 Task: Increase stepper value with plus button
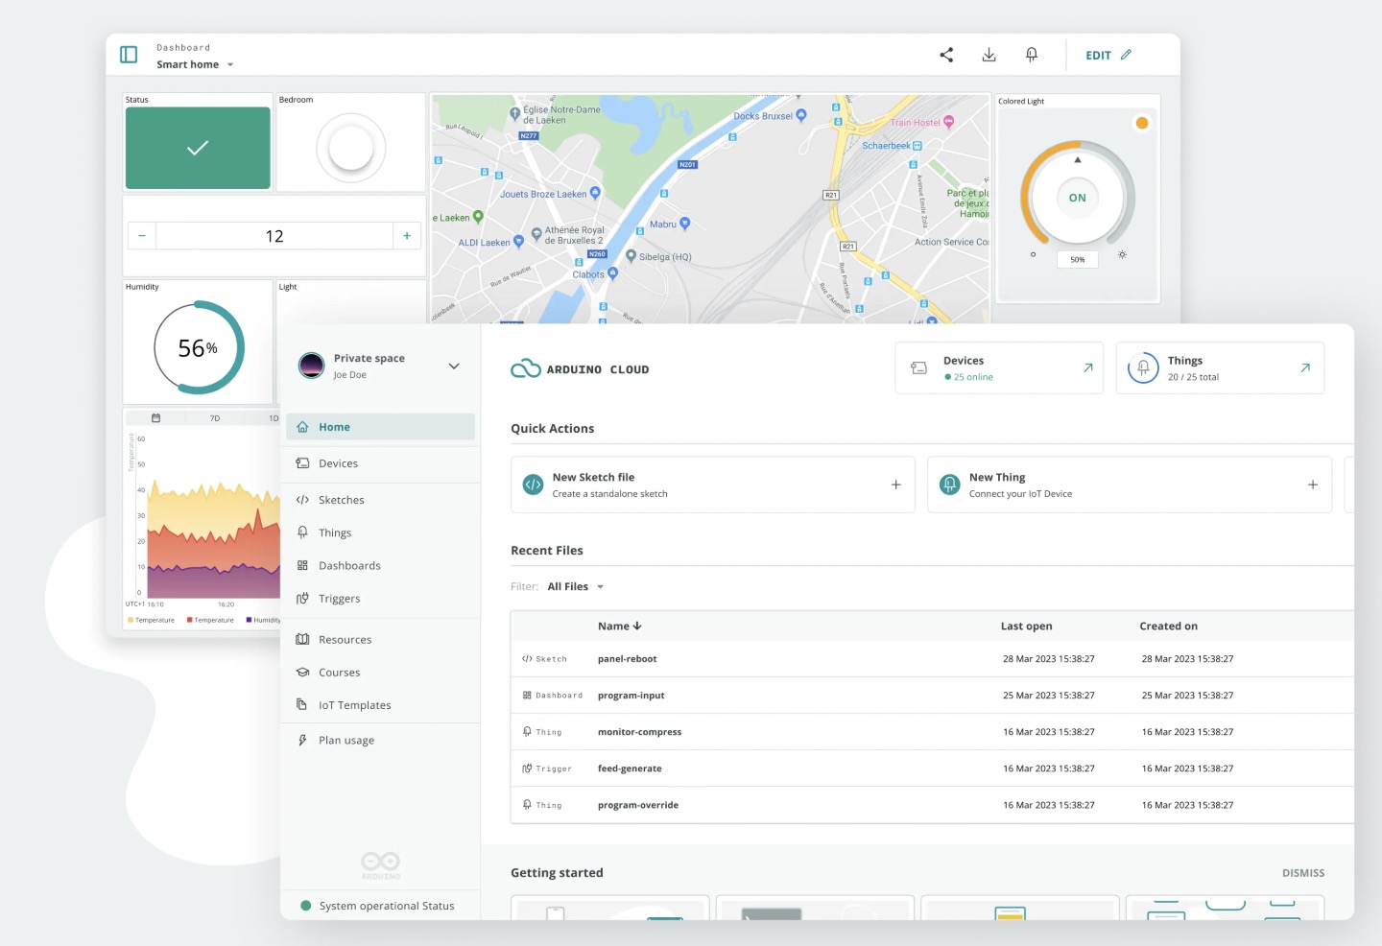point(407,235)
